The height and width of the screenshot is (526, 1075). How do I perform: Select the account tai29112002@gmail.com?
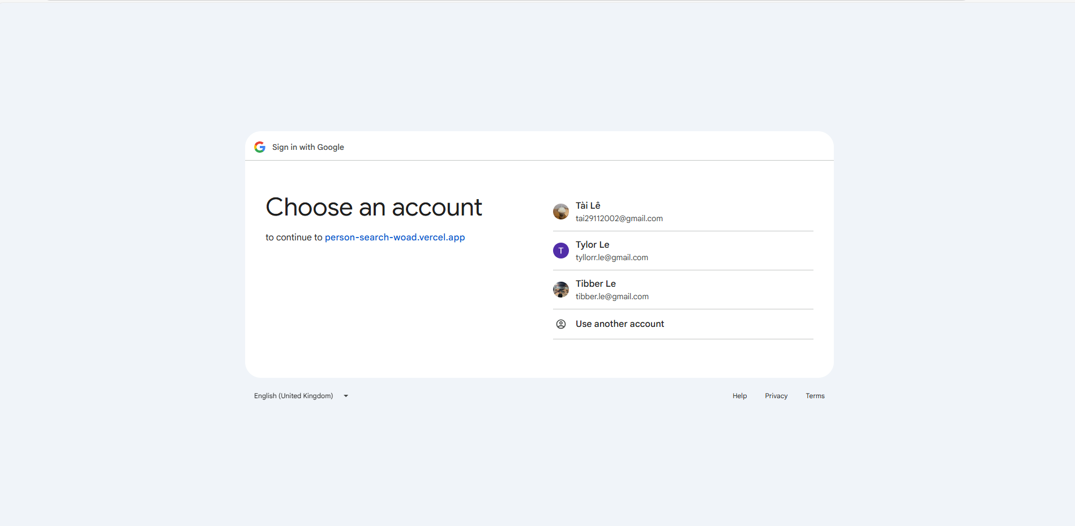pos(619,218)
